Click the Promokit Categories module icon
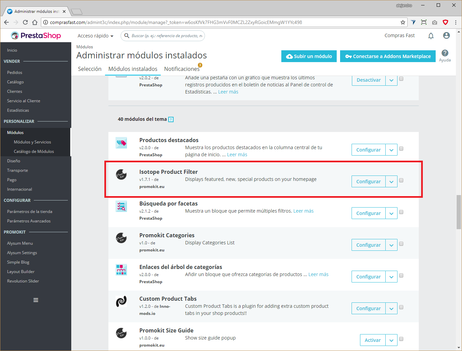Image resolution: width=462 pixels, height=351 pixels. point(121,238)
